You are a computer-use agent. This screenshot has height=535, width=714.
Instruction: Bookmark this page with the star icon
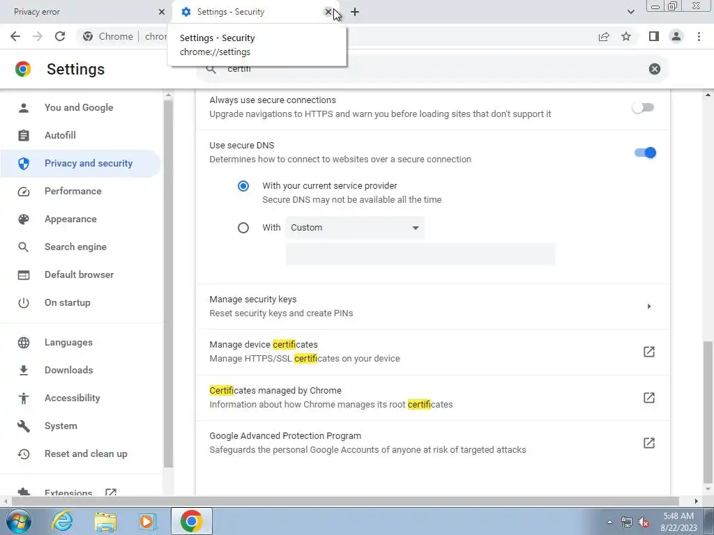[x=626, y=36]
